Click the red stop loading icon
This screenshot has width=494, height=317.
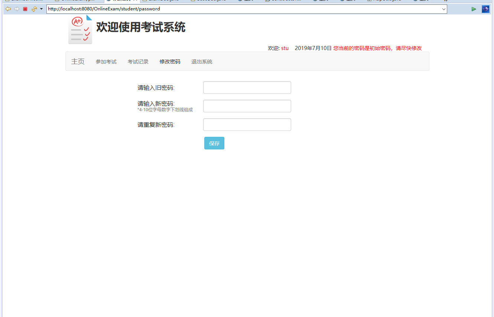coord(25,9)
